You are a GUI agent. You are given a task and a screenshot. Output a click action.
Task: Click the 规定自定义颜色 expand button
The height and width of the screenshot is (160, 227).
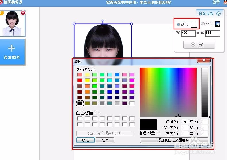(105, 133)
